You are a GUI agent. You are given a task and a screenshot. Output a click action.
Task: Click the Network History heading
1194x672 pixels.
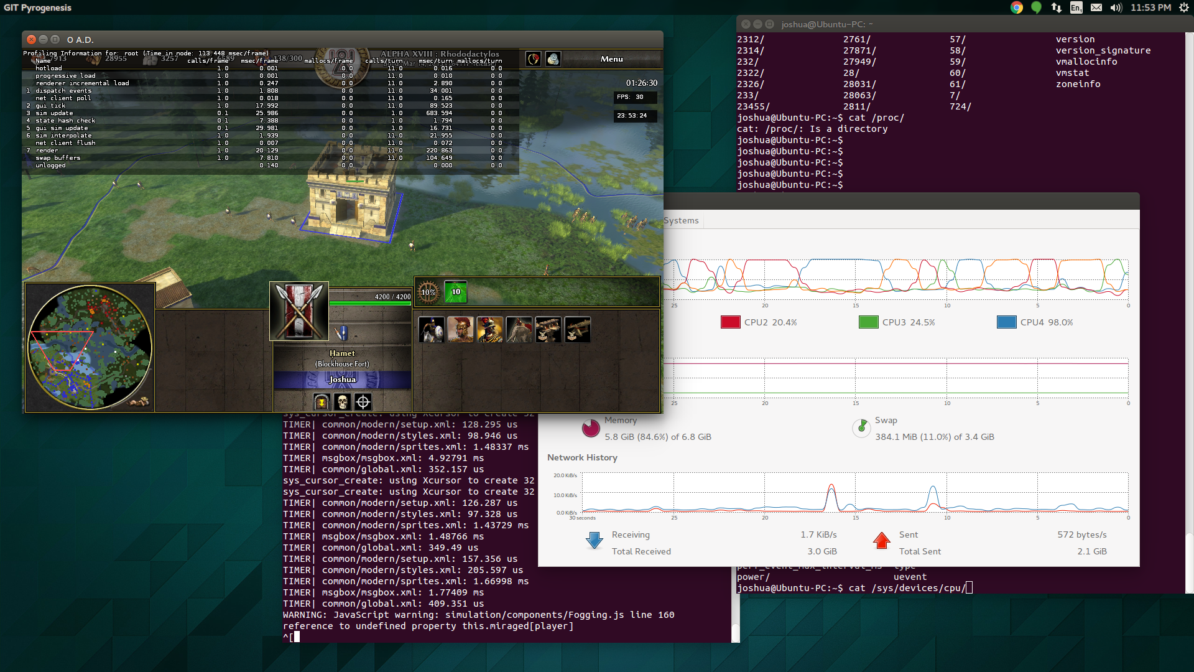[x=582, y=457]
